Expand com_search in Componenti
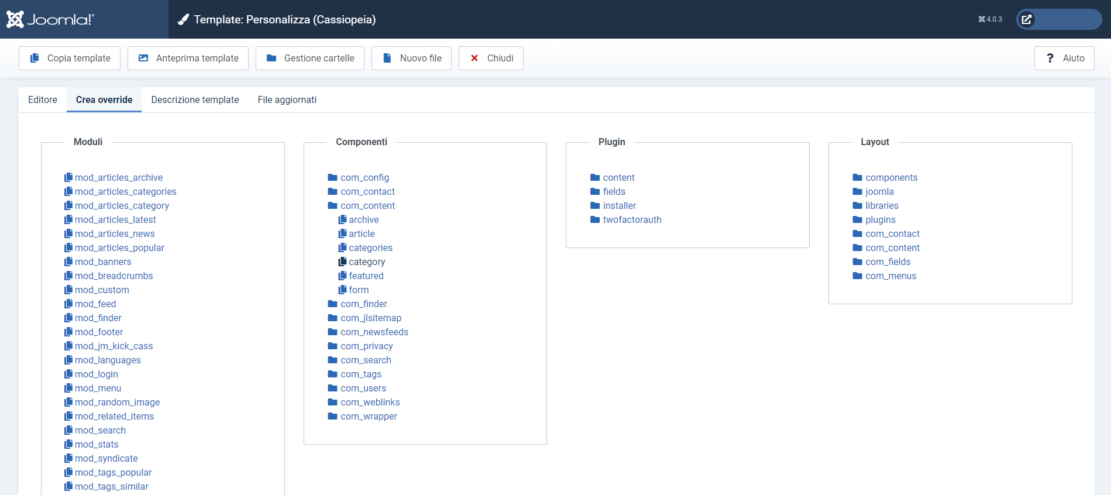Screen dimensions: 1111x495 pyautogui.click(x=359, y=360)
